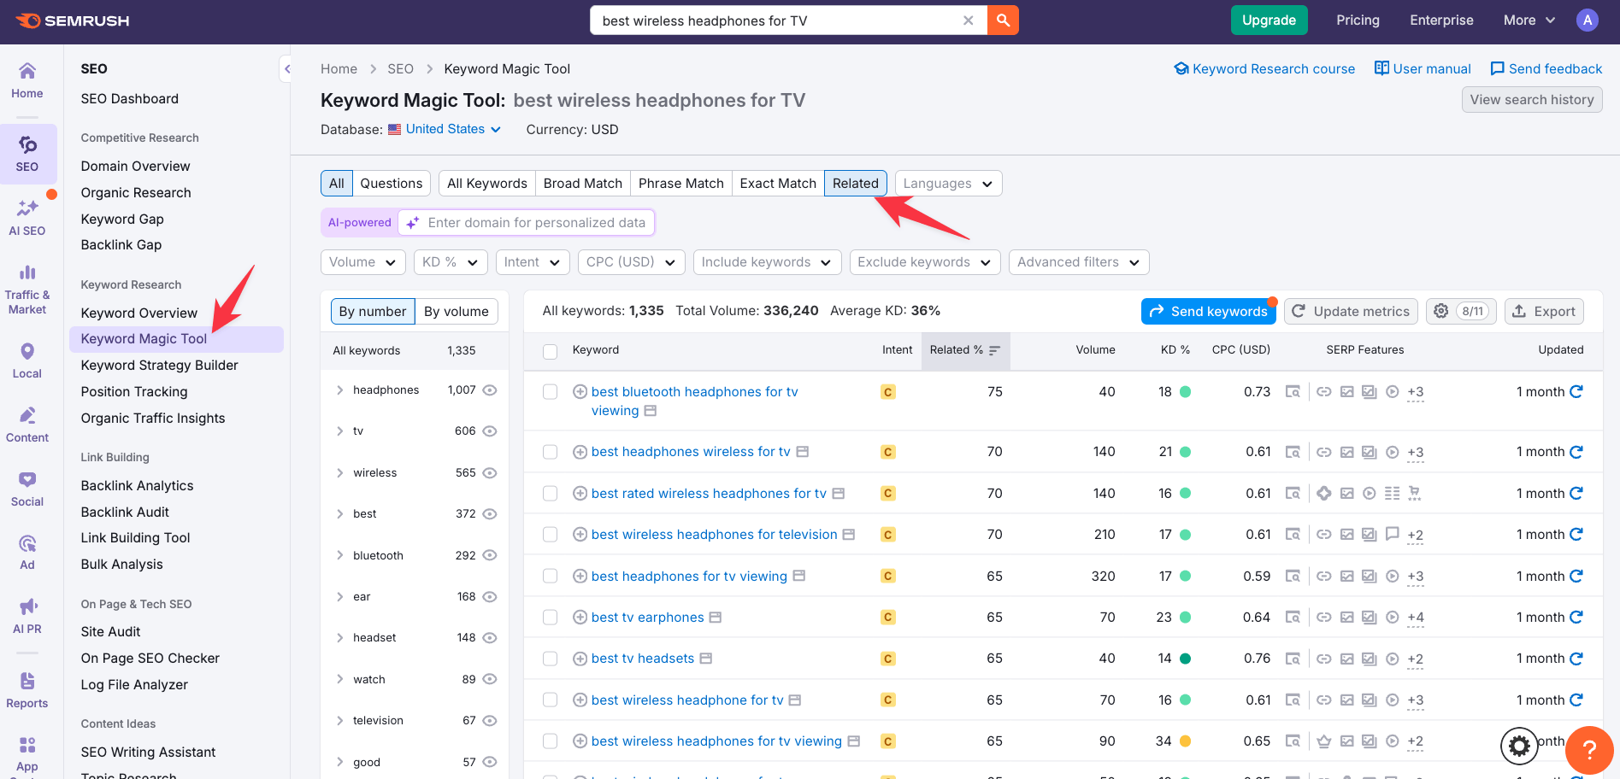Image resolution: width=1620 pixels, height=779 pixels.
Task: Clear the search box with the X icon
Action: coord(968,20)
